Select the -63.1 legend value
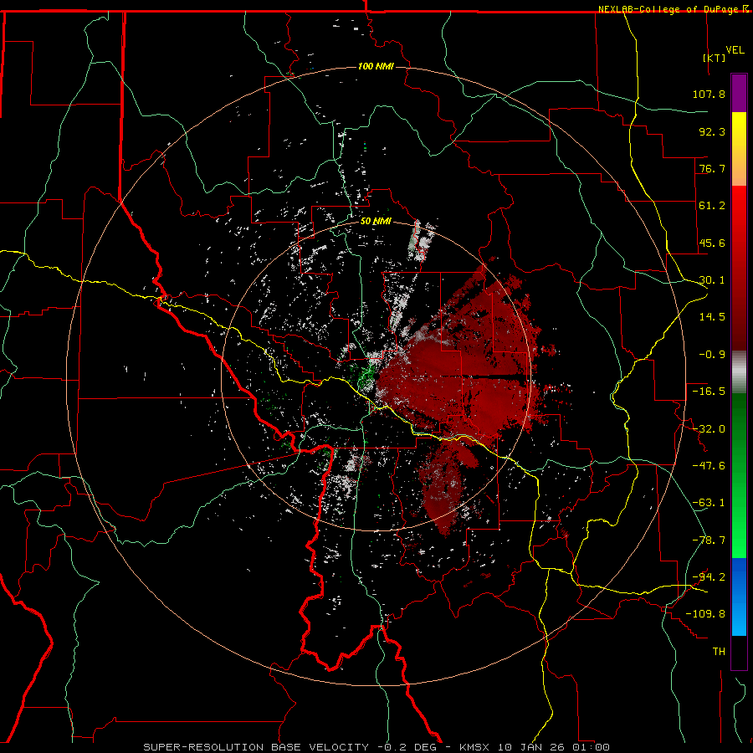 [709, 503]
